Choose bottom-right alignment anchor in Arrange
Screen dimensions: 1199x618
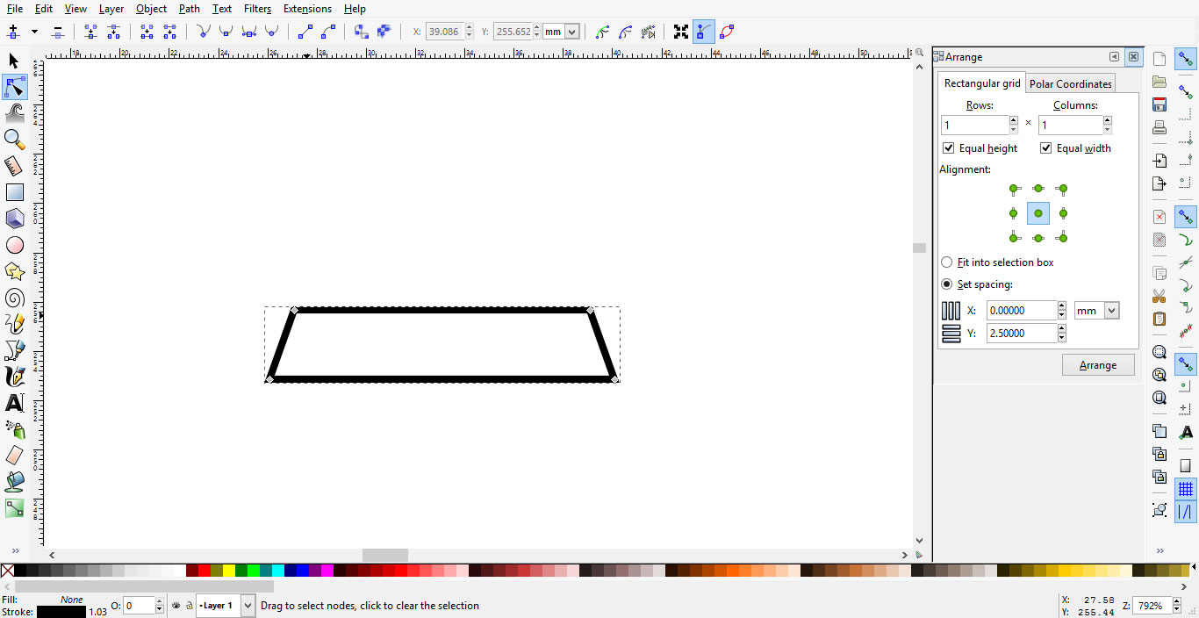click(1062, 238)
